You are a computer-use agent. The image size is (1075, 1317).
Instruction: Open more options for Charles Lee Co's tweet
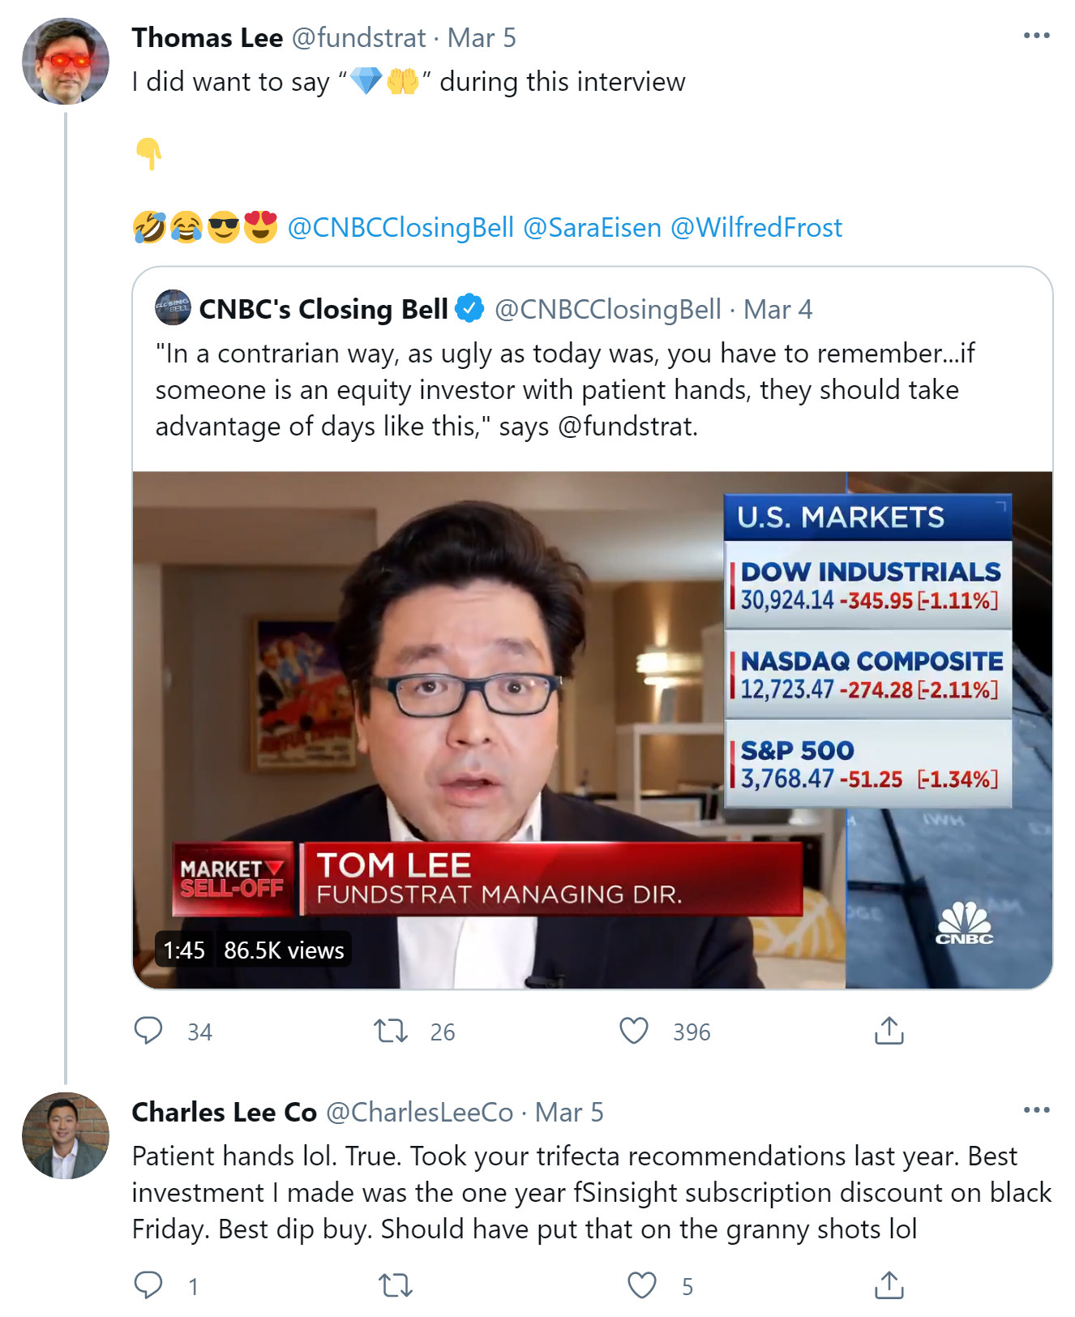click(1036, 1110)
